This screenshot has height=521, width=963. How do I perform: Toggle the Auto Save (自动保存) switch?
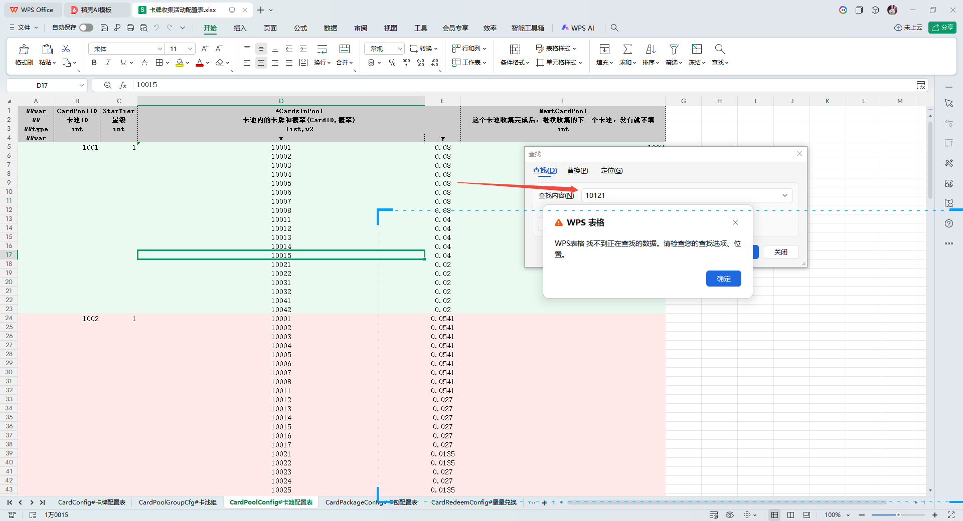[x=86, y=28]
